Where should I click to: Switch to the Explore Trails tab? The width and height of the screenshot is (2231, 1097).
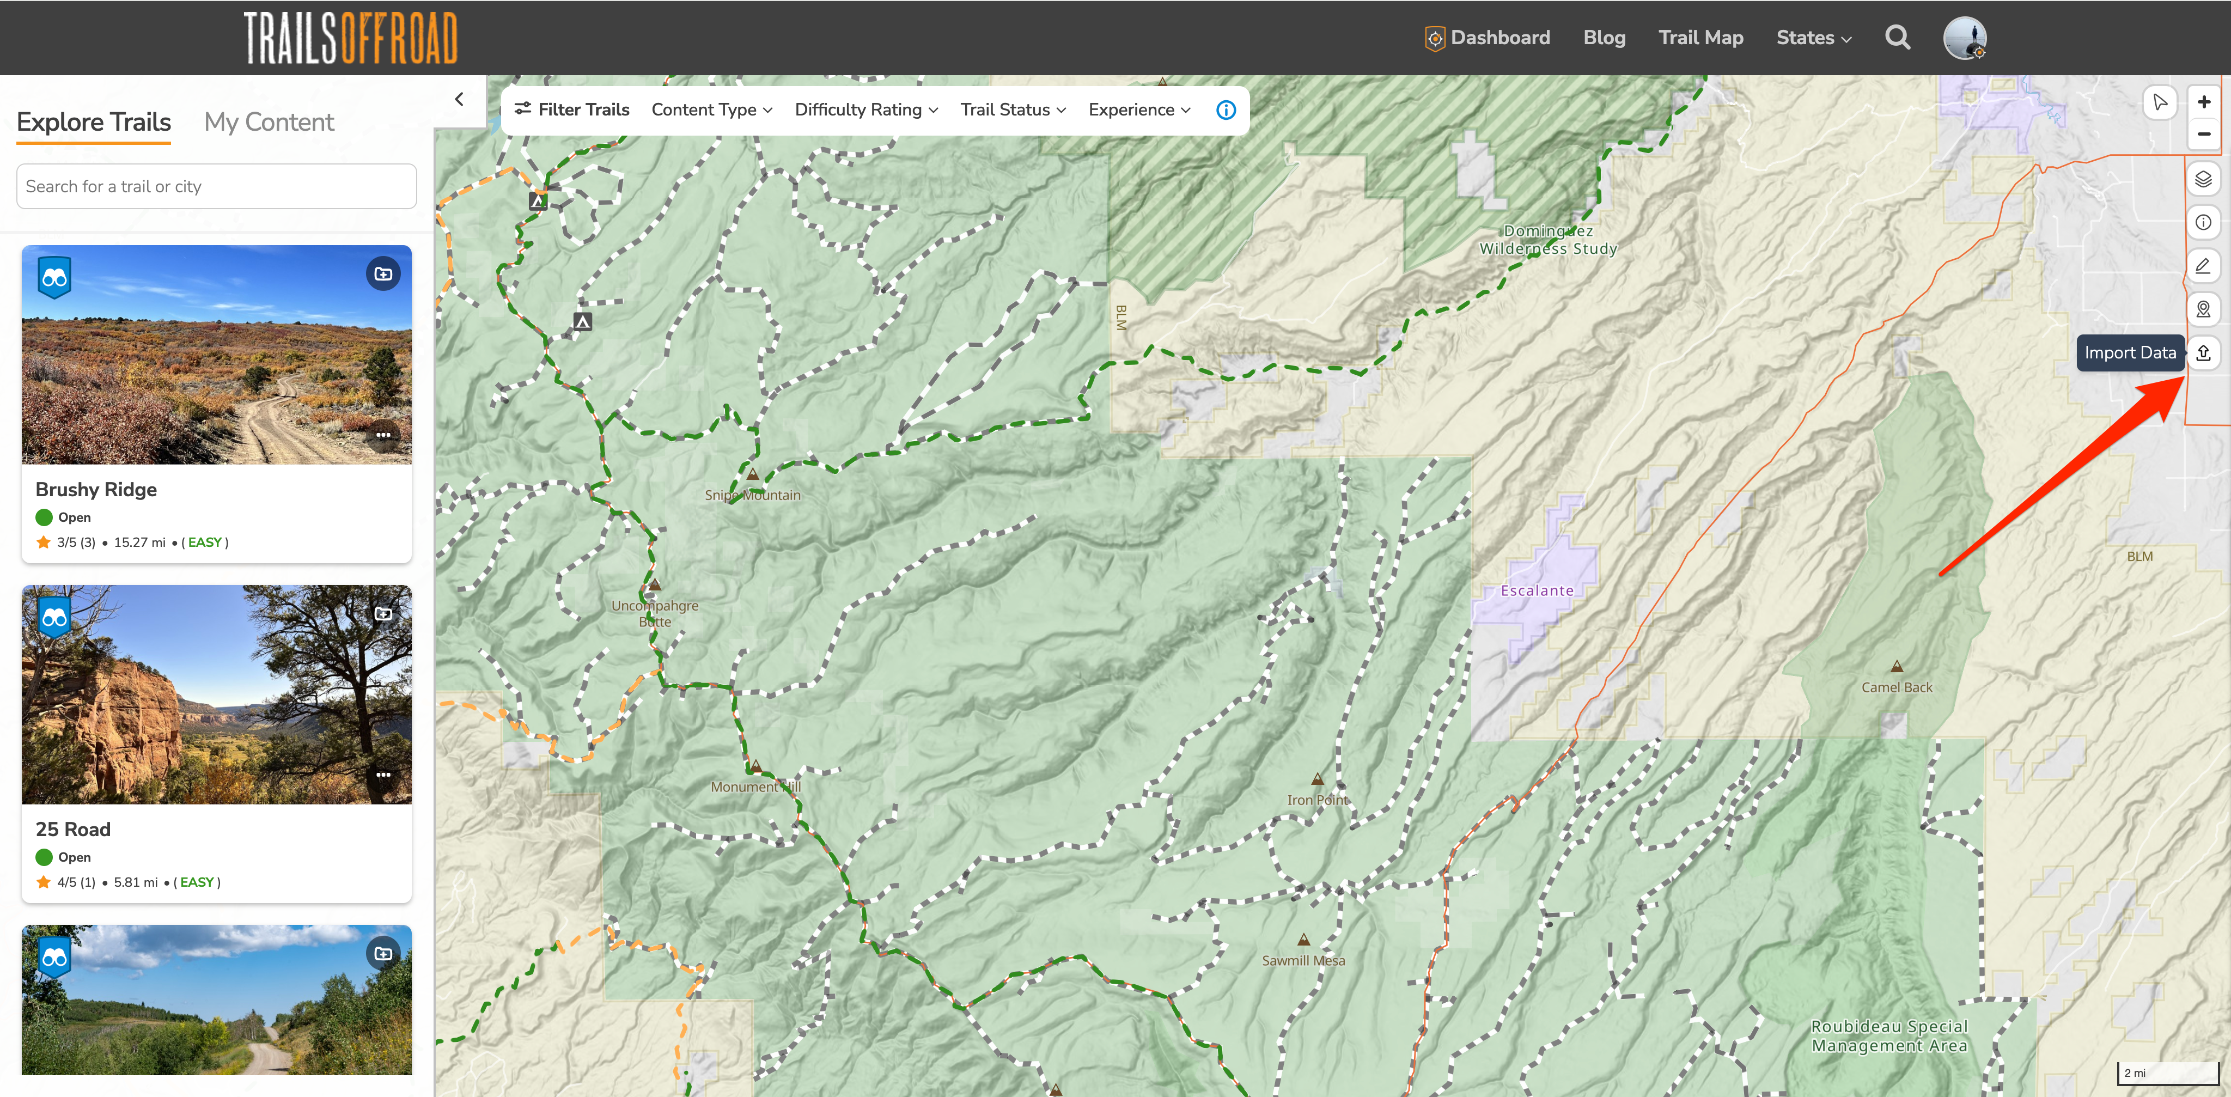(94, 122)
